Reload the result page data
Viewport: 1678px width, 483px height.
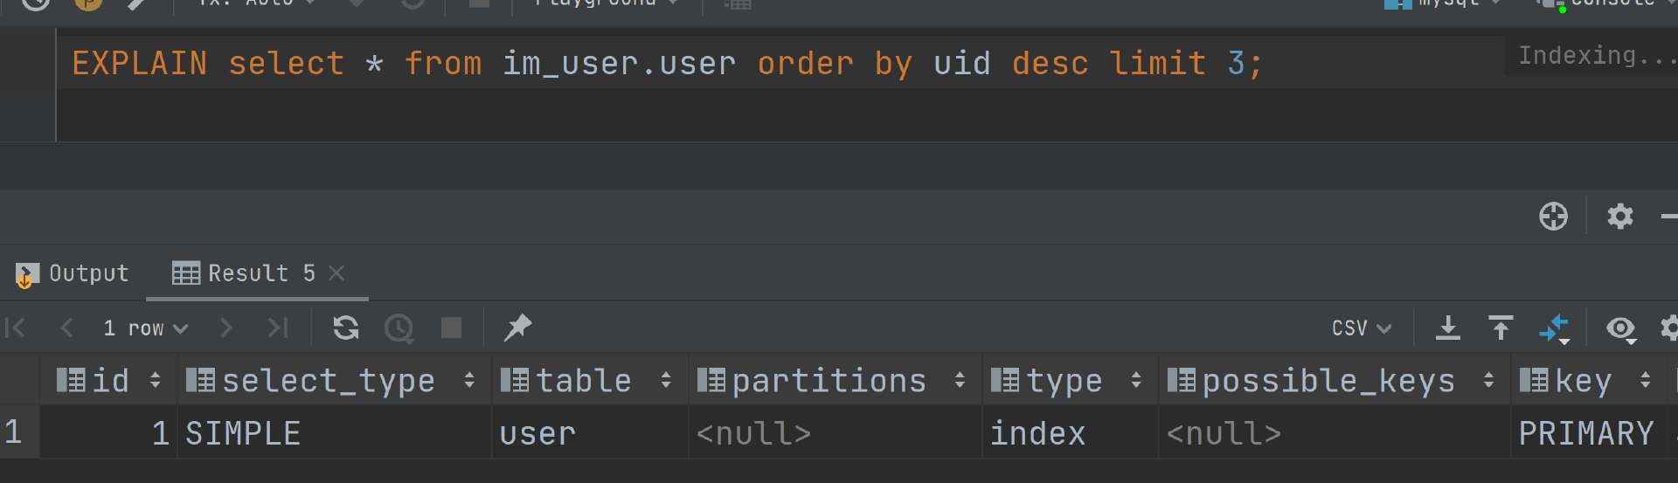tap(346, 328)
